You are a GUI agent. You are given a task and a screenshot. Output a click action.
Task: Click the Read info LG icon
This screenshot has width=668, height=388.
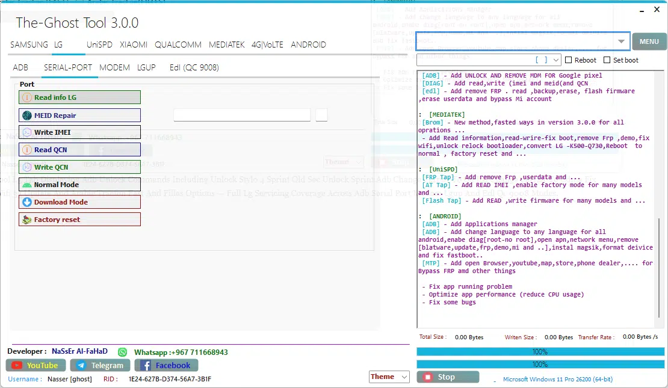[x=27, y=97]
